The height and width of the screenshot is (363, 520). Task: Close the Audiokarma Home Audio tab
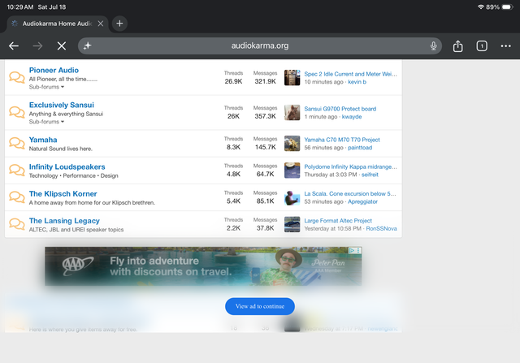101,24
